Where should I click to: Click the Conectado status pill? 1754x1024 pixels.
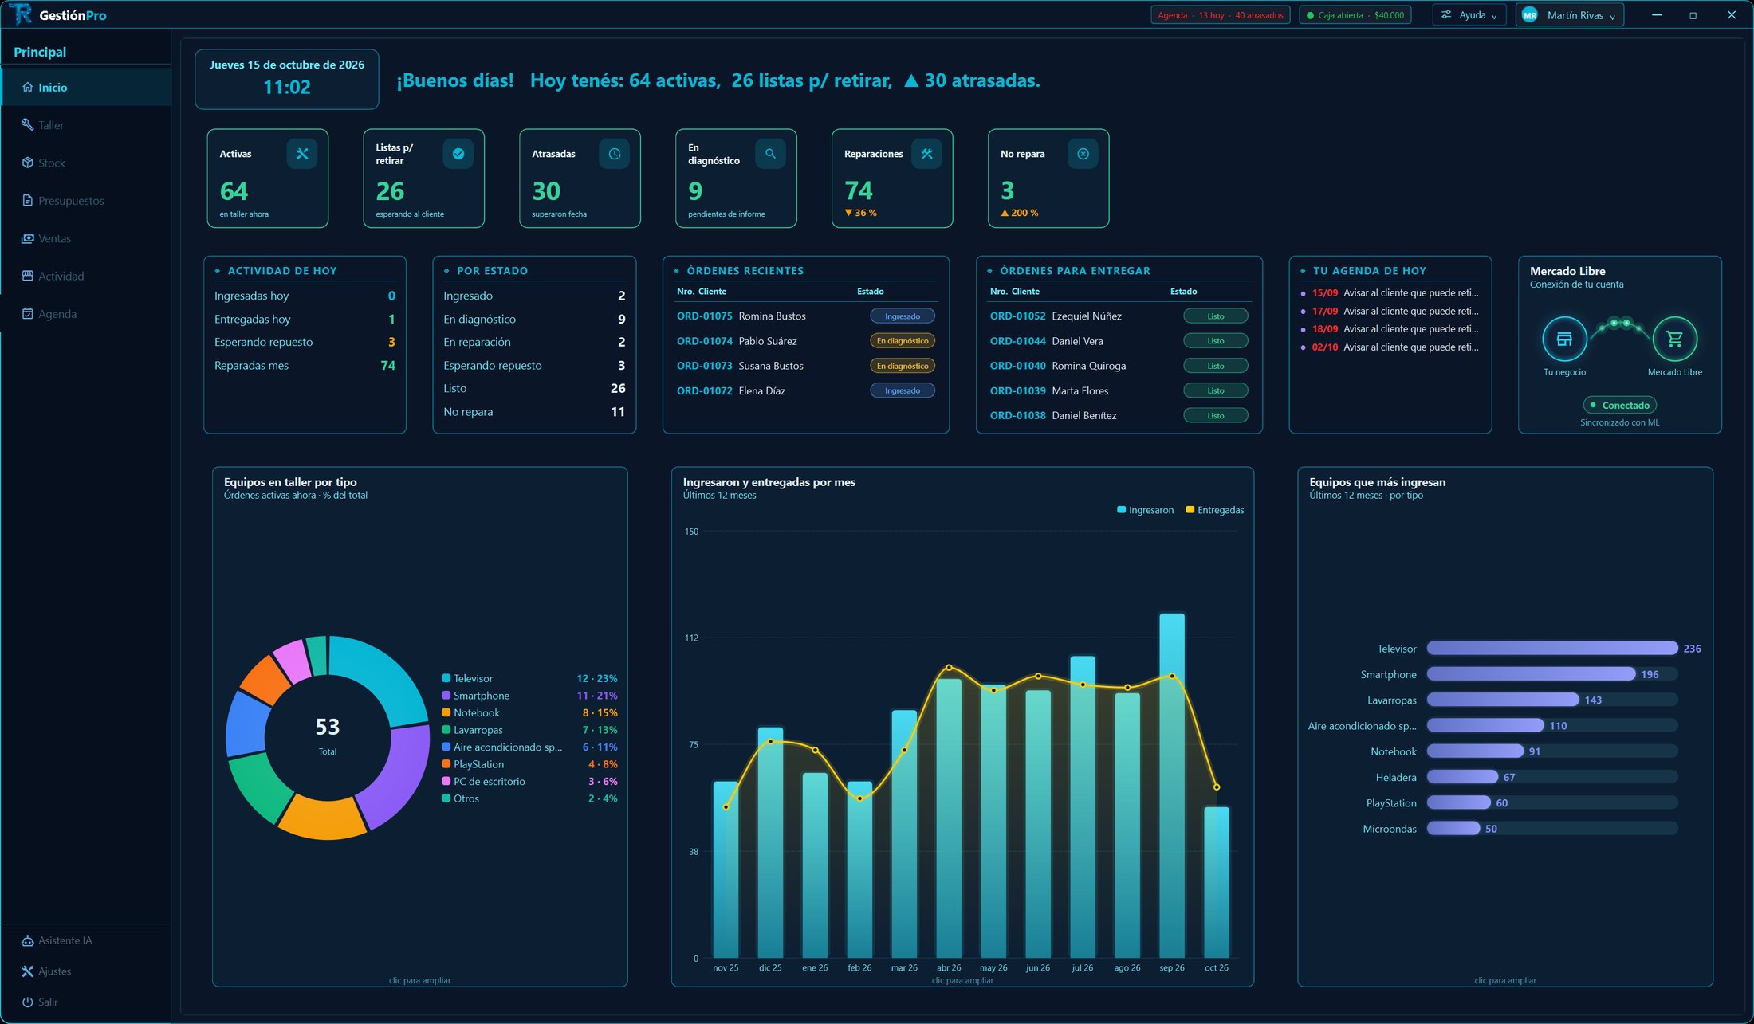(x=1620, y=405)
